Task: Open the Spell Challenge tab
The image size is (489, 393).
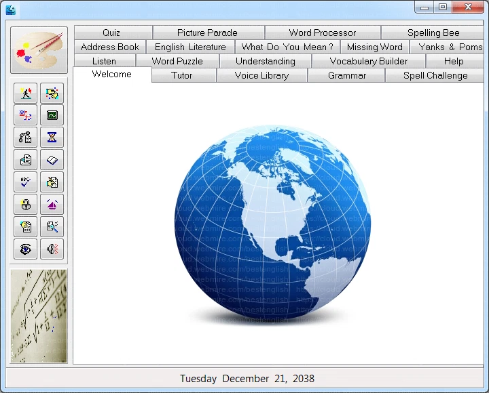Action: (435, 75)
